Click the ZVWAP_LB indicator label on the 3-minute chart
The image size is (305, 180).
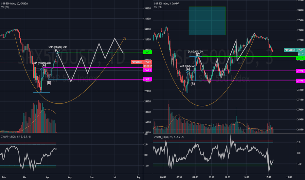pos(169,137)
